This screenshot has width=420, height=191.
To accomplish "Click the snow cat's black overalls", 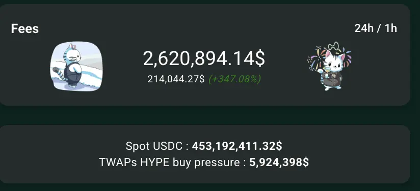I will (73, 75).
